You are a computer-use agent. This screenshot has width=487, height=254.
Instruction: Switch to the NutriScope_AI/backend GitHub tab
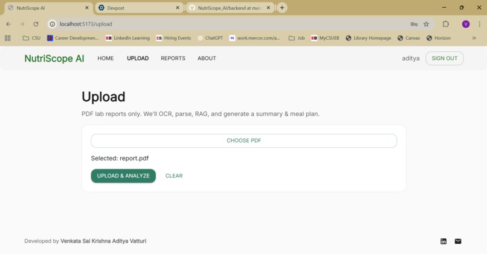(230, 8)
